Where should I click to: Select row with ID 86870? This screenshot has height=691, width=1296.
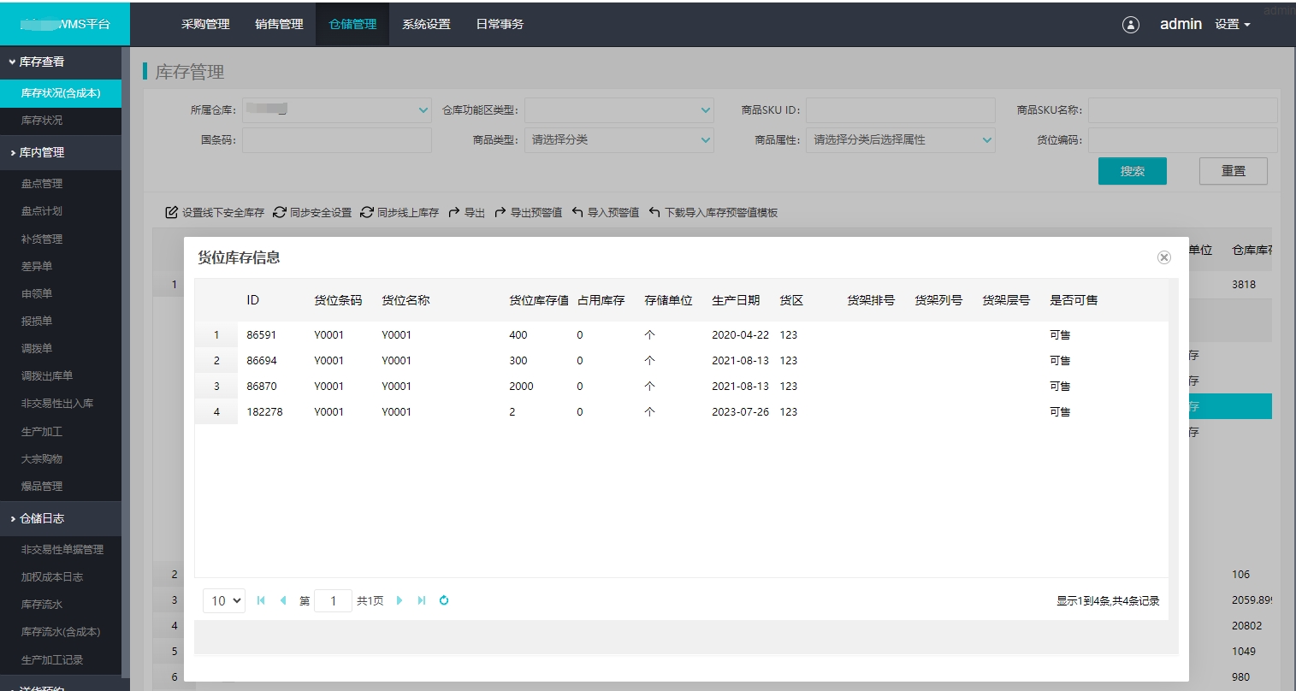click(681, 387)
